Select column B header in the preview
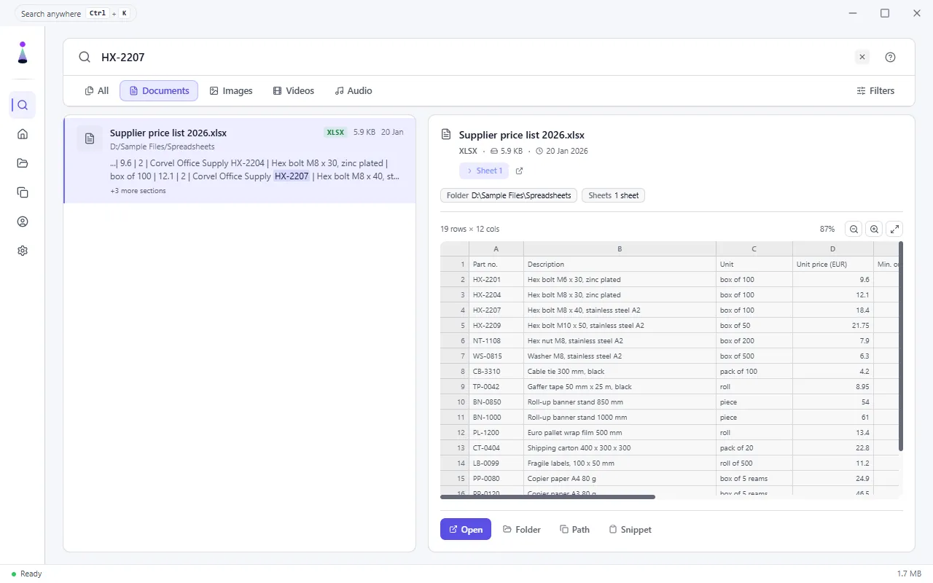Image resolution: width=933 pixels, height=583 pixels. coord(620,249)
